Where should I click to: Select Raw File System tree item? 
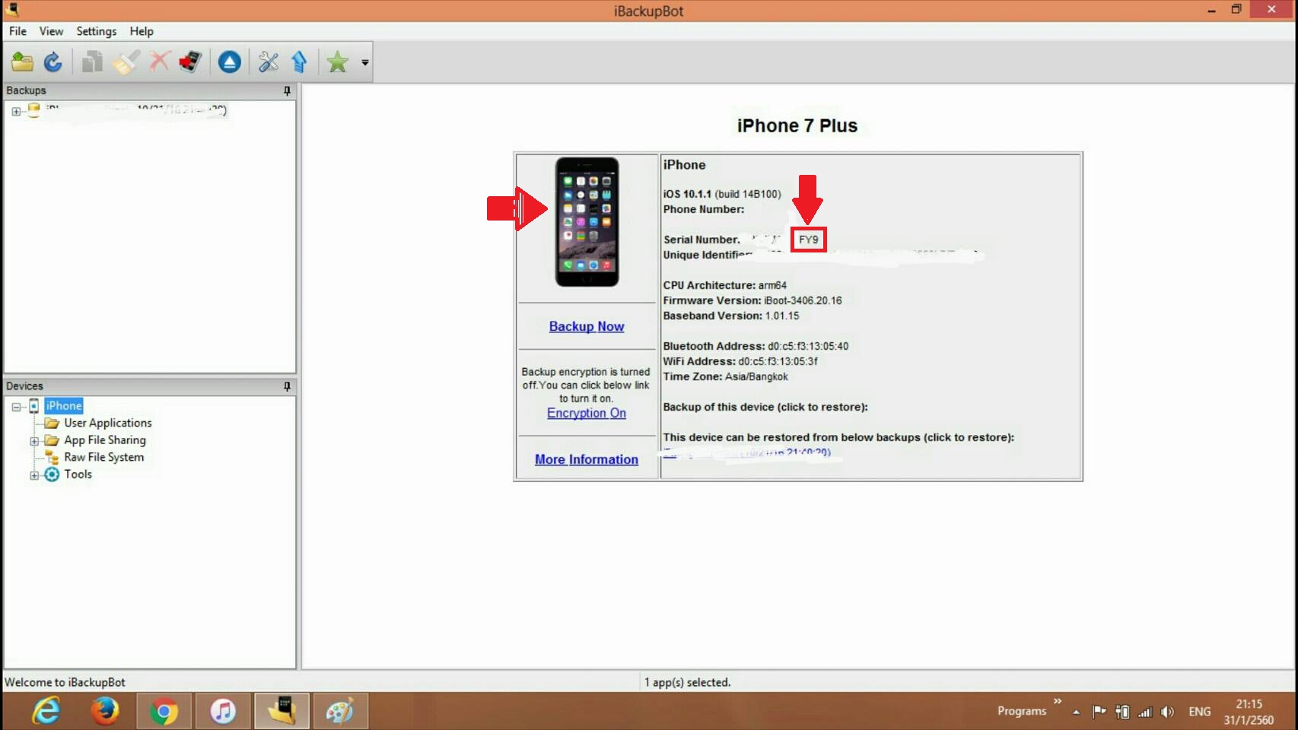click(x=103, y=457)
